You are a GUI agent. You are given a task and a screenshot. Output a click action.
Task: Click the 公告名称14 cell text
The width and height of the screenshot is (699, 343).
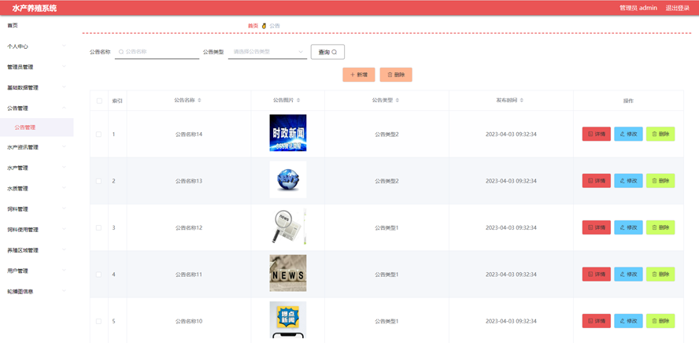tap(189, 134)
